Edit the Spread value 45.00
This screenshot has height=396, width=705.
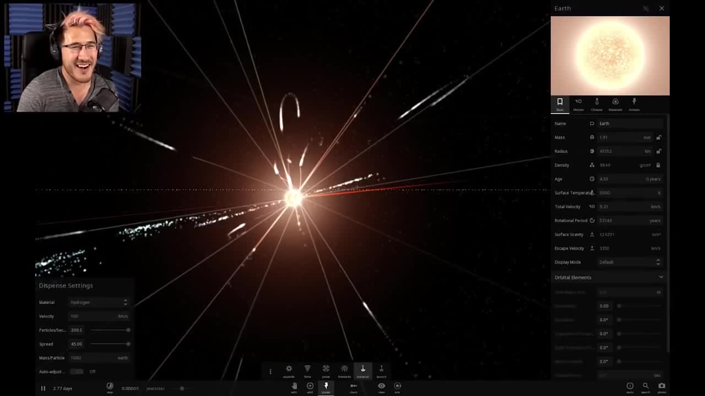[78, 344]
